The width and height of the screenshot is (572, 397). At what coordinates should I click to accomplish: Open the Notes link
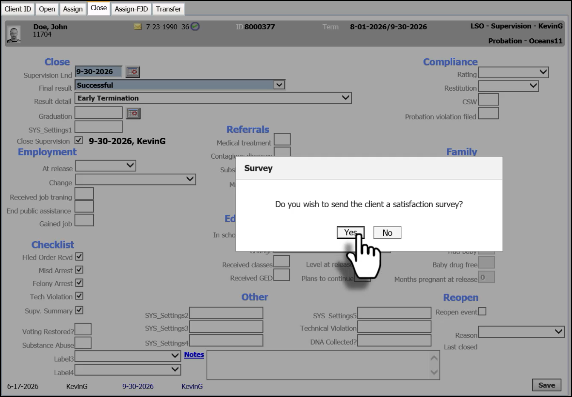pos(194,354)
